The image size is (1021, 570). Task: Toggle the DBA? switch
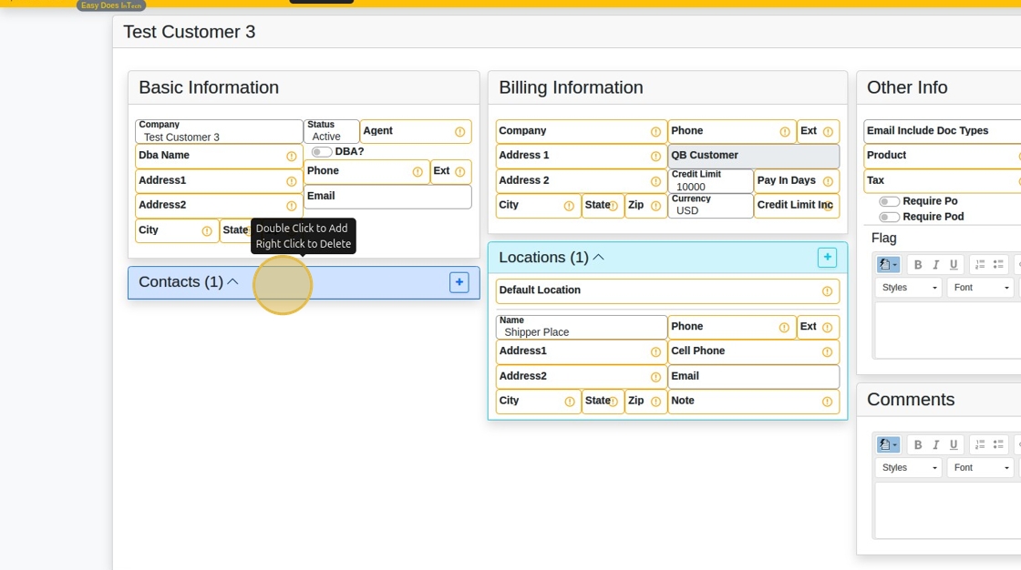pos(322,152)
